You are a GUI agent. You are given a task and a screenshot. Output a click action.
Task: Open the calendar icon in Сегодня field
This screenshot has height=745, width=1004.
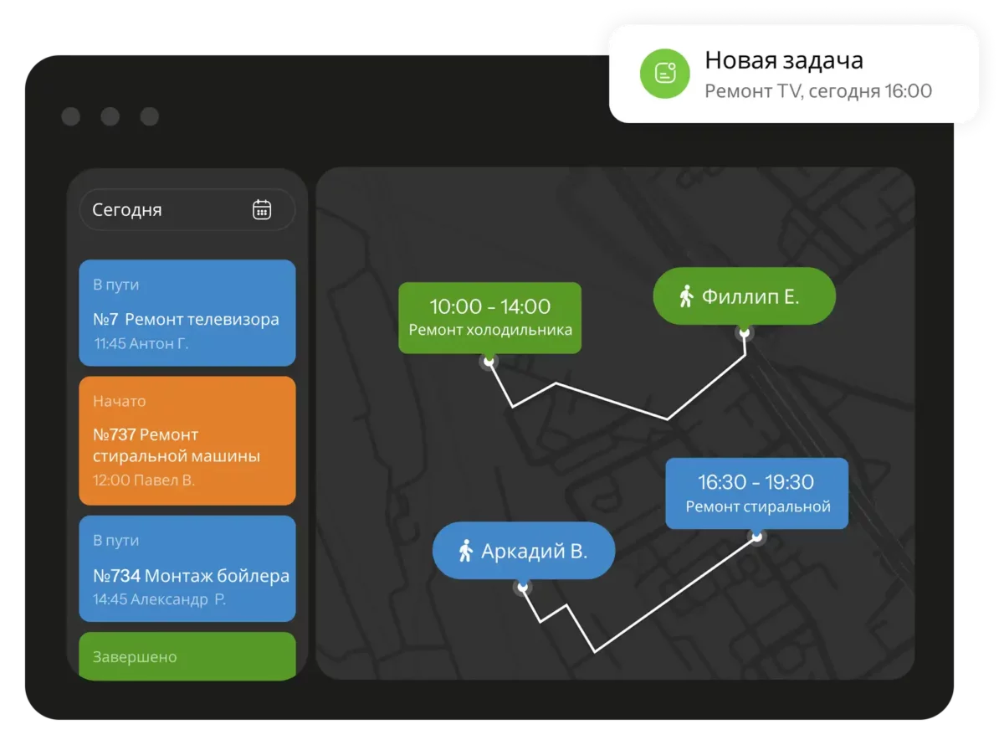[262, 209]
